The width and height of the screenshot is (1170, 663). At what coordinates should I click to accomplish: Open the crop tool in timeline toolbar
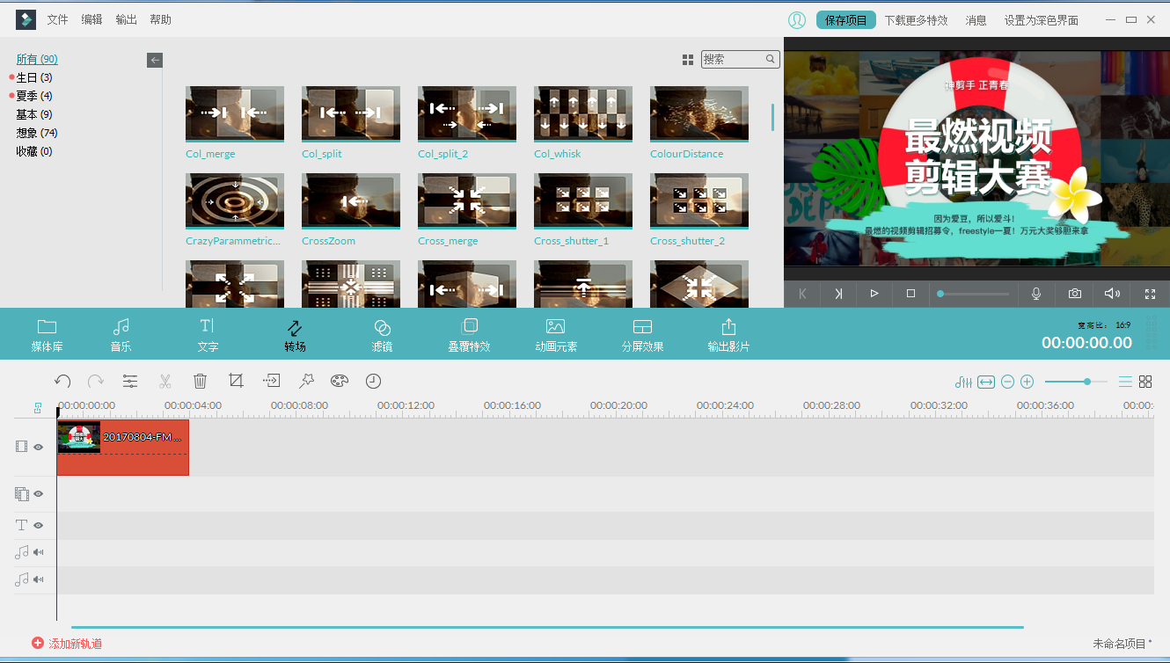click(x=236, y=381)
